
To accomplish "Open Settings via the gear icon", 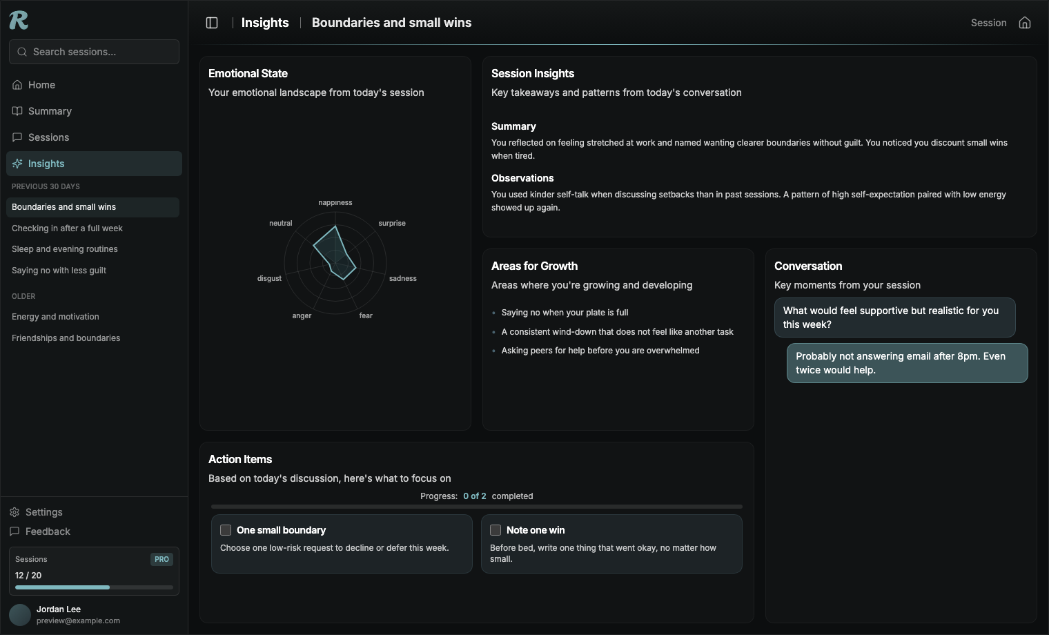I will [14, 512].
